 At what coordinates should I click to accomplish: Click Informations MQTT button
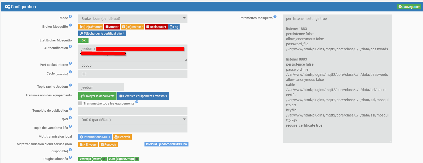(95, 137)
